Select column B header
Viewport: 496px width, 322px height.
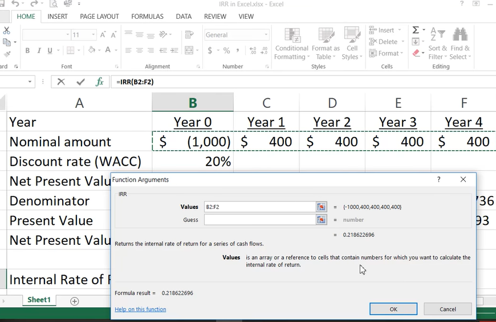point(193,102)
